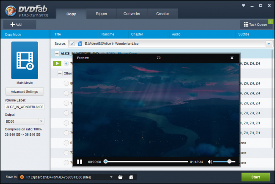
Task: Collapse the ALICE_IN_WONDERLAND tree node
Action: click(57, 53)
